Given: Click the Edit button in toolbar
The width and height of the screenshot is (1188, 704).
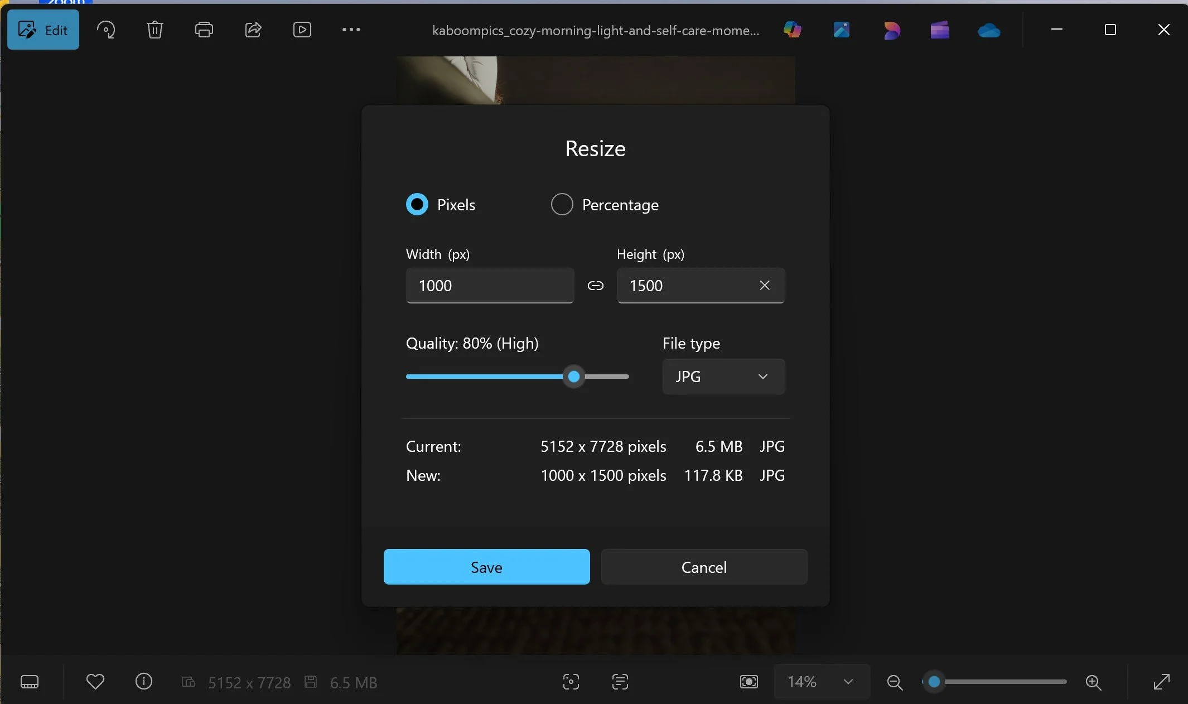Looking at the screenshot, I should 43,30.
